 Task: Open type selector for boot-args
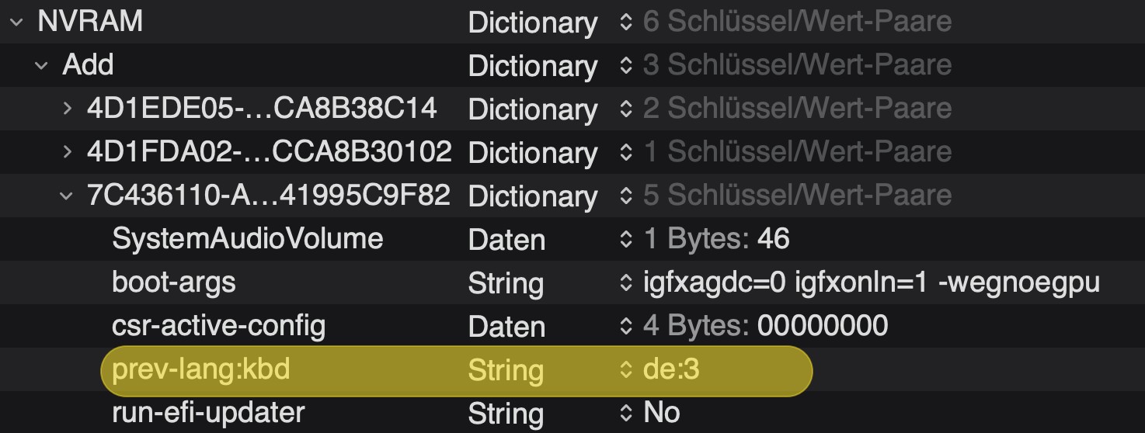click(x=626, y=283)
